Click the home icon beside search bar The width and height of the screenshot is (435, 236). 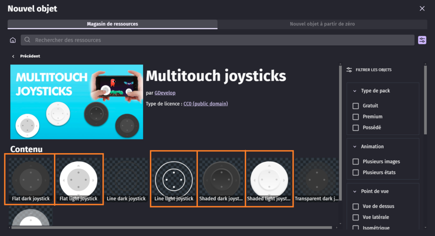(13, 40)
